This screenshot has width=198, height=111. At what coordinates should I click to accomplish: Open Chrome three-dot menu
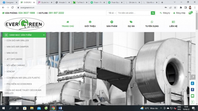[195, 8]
